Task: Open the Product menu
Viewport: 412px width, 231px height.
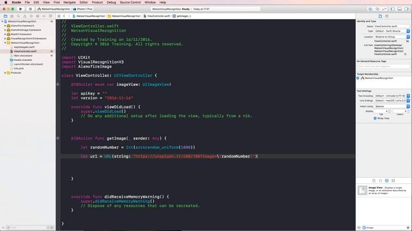Action: pos(97,3)
